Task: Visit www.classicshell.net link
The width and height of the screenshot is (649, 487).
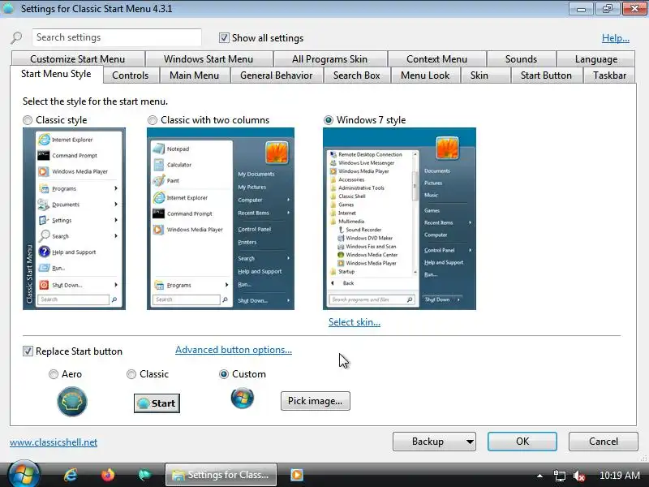Action: [54, 442]
